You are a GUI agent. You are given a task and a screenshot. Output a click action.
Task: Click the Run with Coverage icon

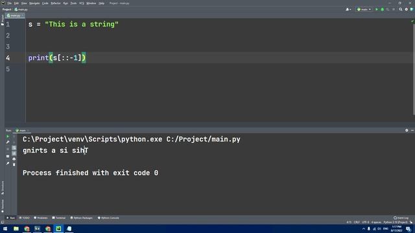click(x=388, y=9)
